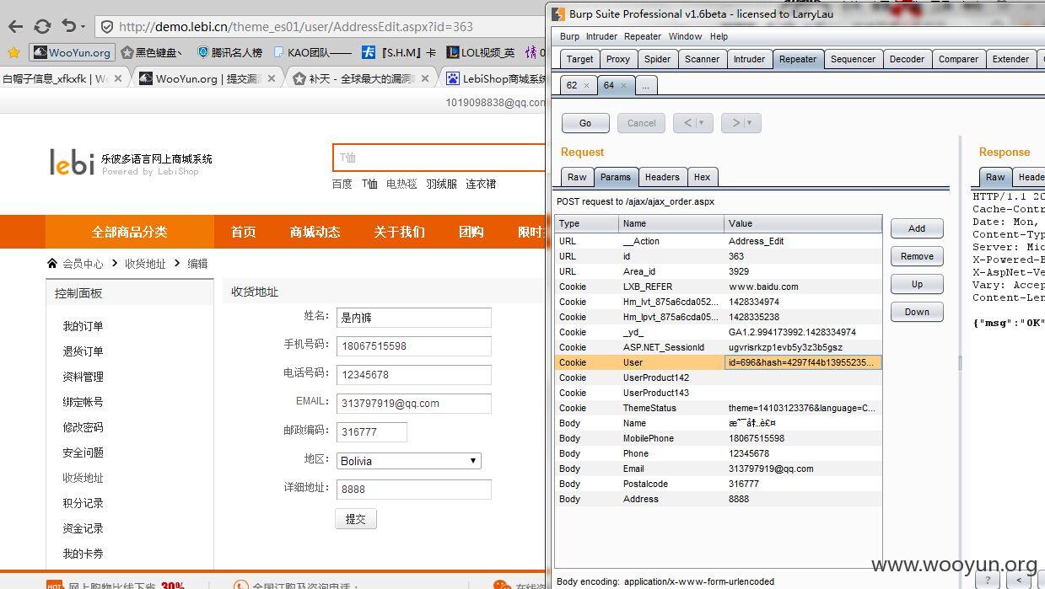The image size is (1045, 589).
Task: Open the Headers request tab
Action: (x=662, y=177)
